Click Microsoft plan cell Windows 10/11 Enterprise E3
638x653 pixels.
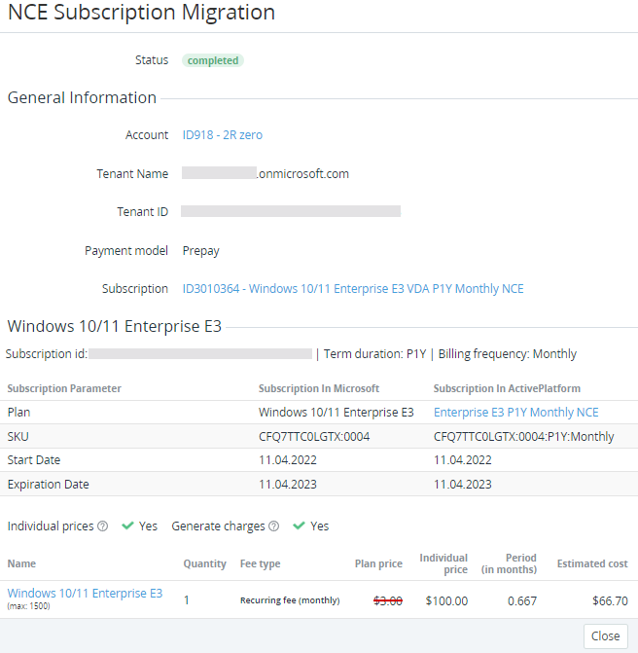(x=337, y=413)
